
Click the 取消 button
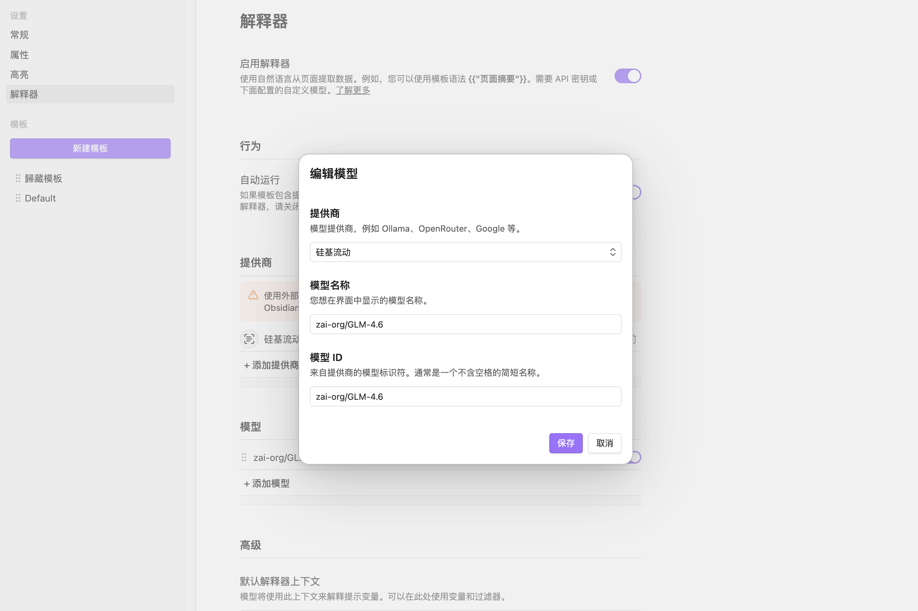coord(605,443)
